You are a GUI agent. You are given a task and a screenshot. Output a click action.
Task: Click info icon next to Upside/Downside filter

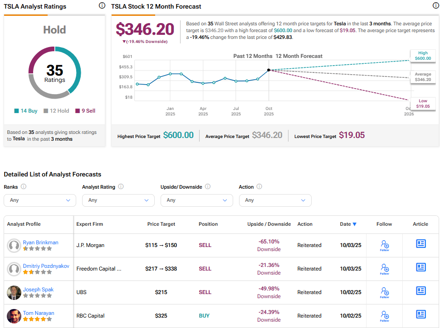tap(208, 186)
